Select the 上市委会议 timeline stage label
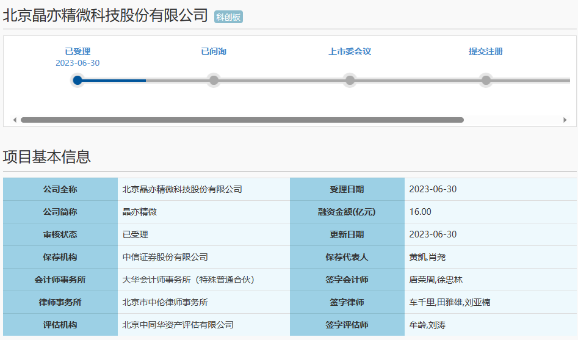The image size is (578, 340). pos(350,51)
